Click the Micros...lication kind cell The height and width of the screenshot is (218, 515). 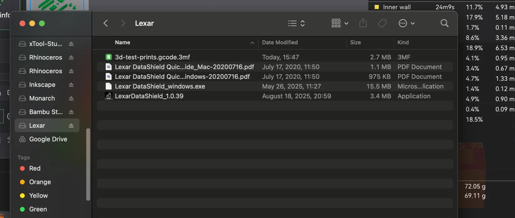pyautogui.click(x=420, y=86)
